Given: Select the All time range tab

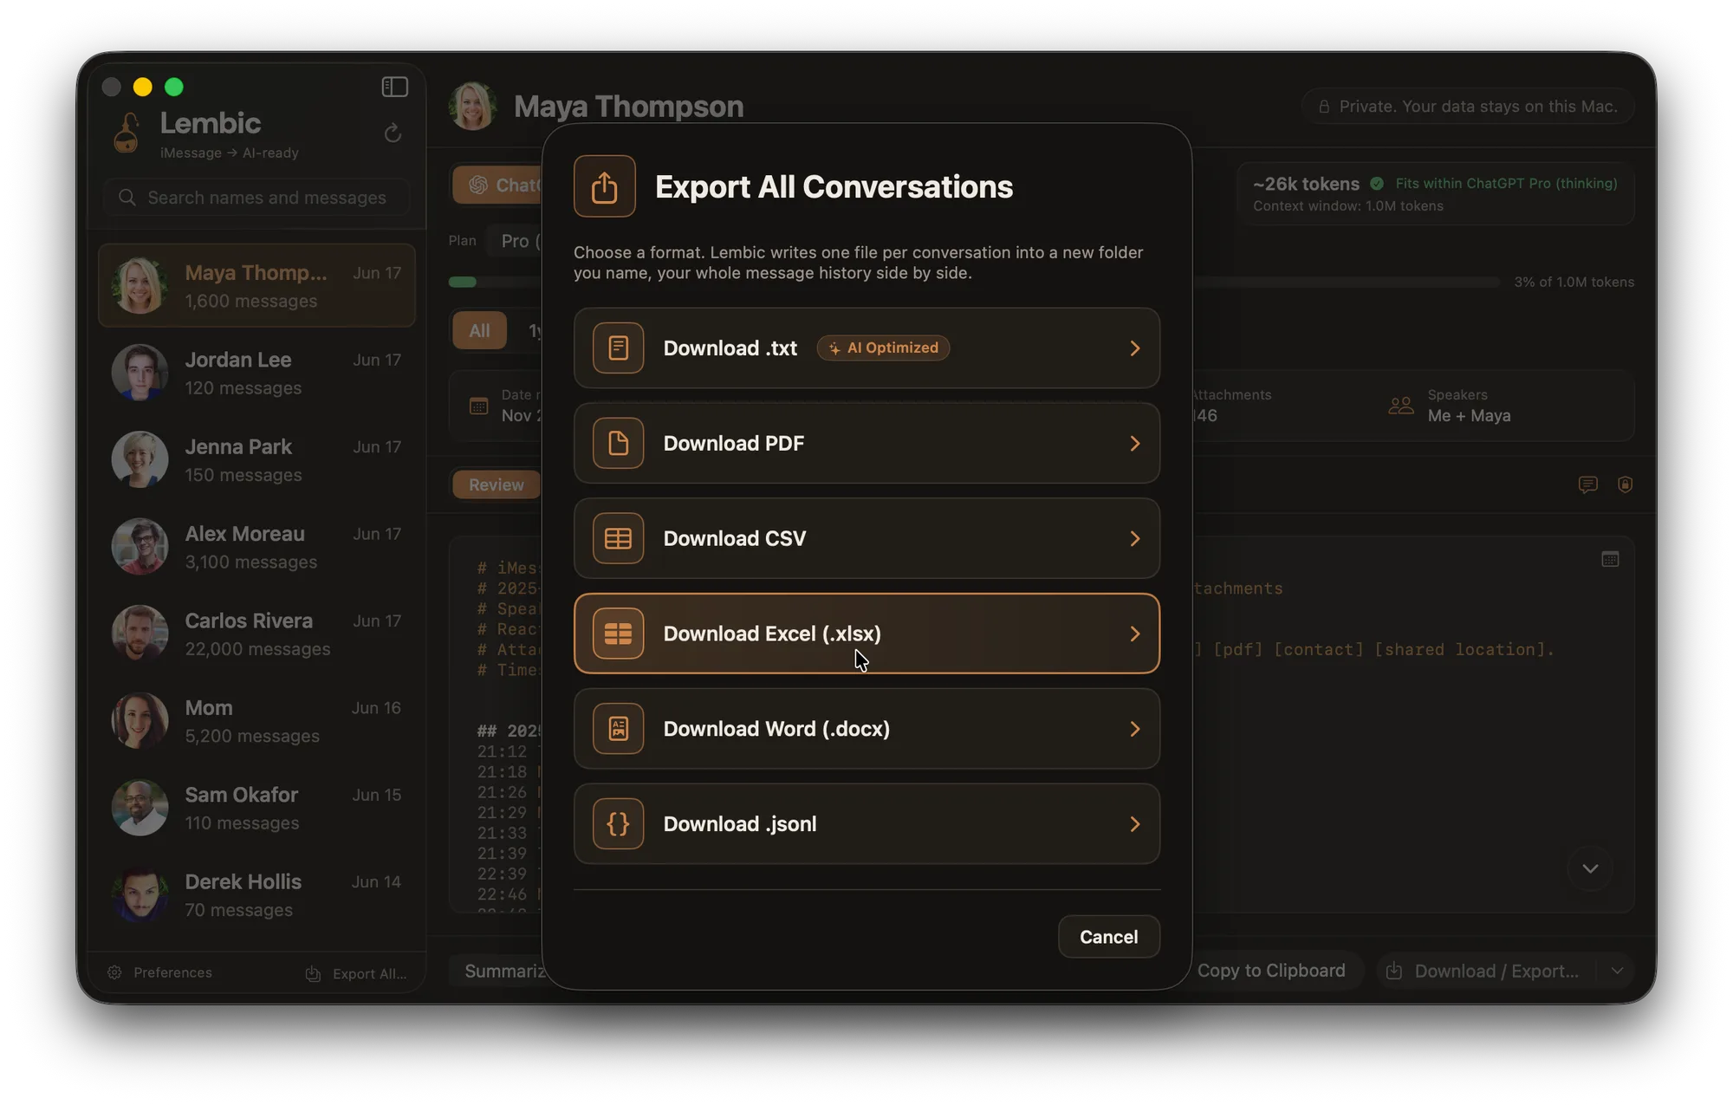Looking at the screenshot, I should point(479,330).
